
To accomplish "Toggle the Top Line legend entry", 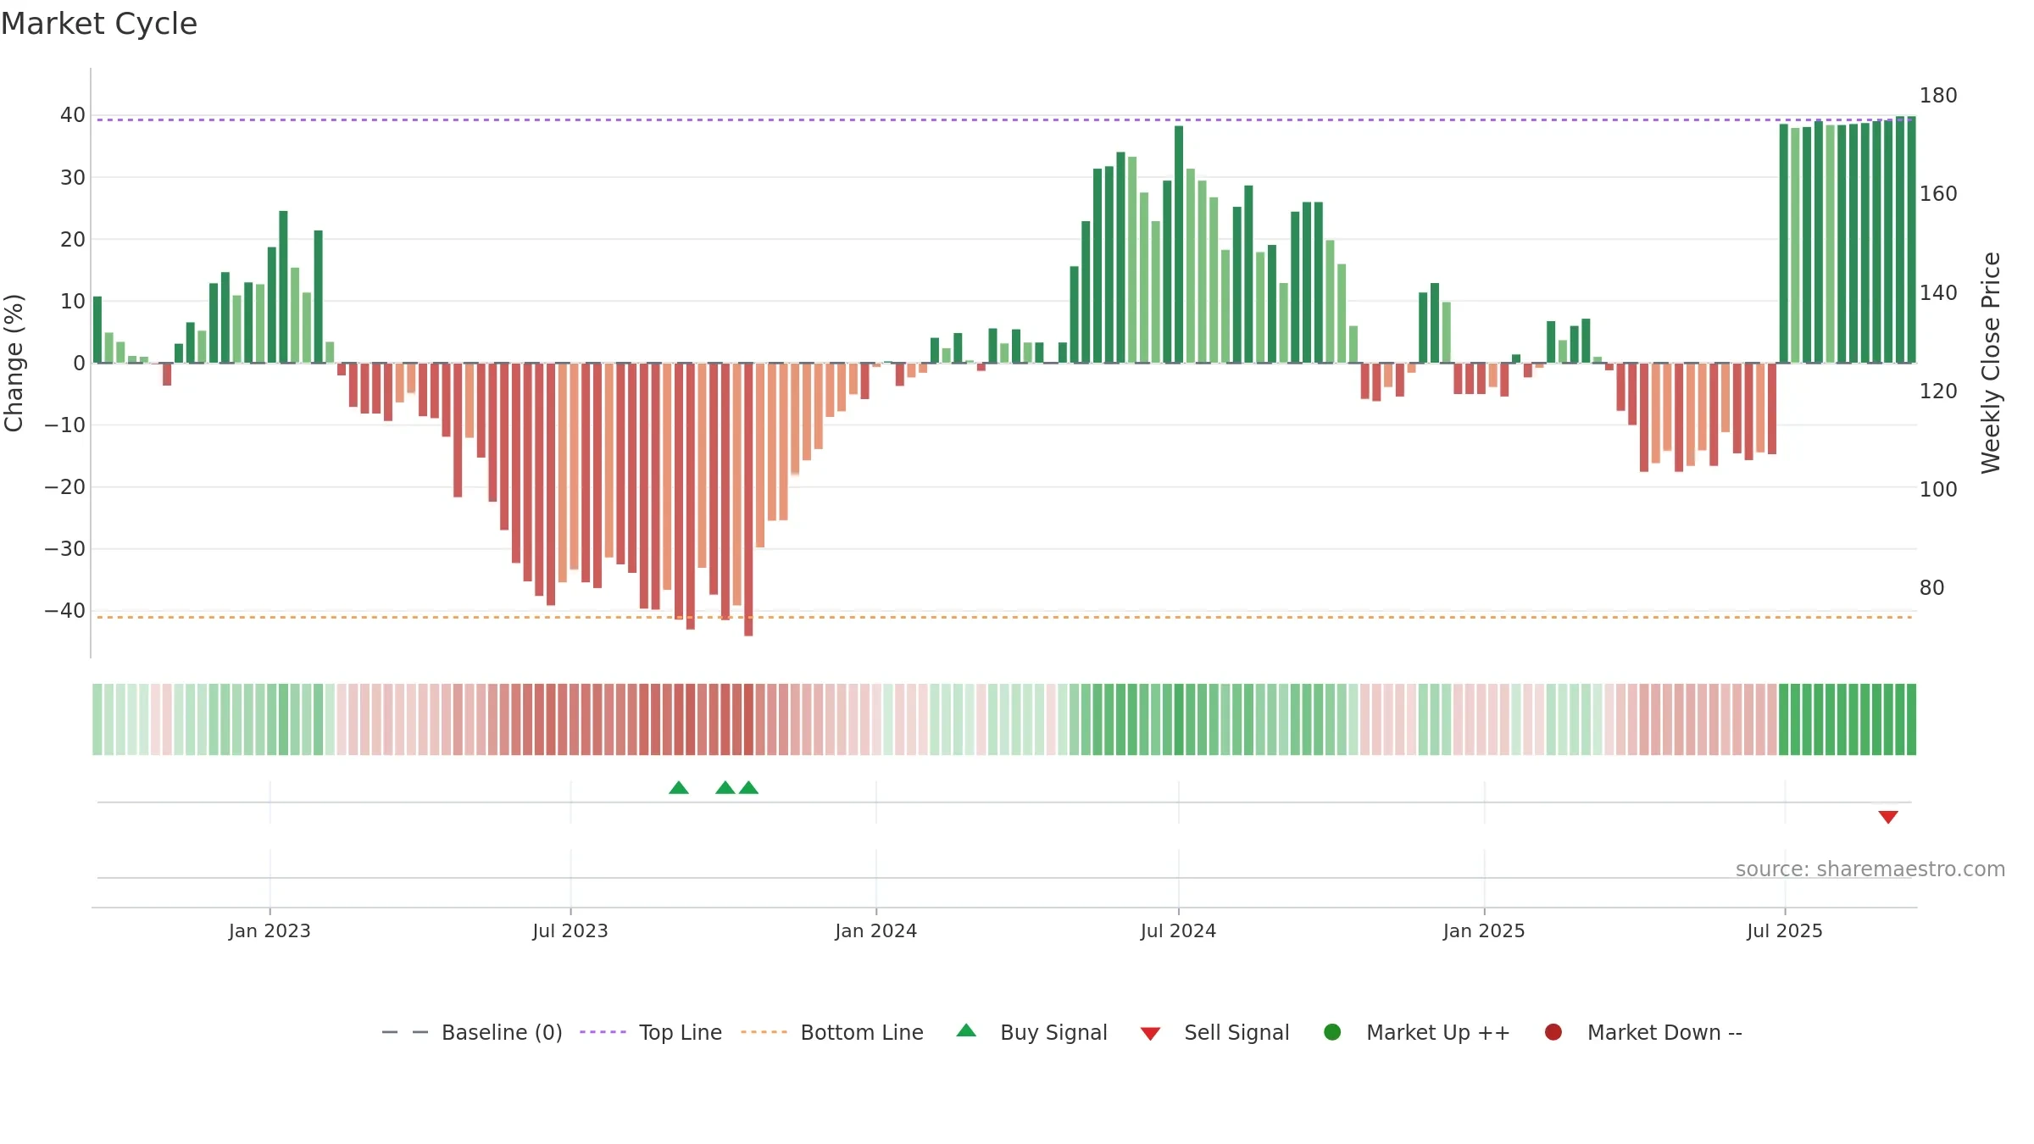I will (651, 1032).
